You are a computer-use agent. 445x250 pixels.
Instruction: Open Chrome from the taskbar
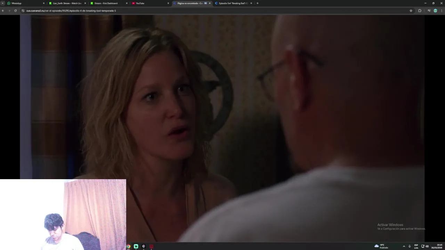128,246
